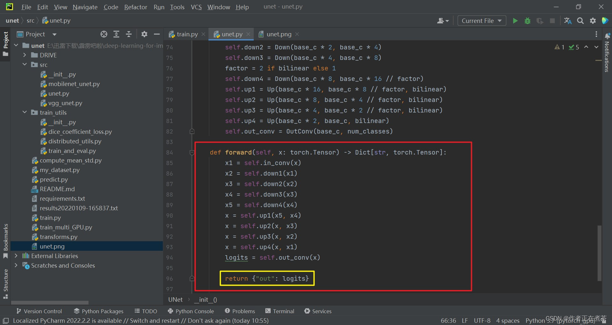
Task: Open editor tabs more options menu
Action: [596, 34]
